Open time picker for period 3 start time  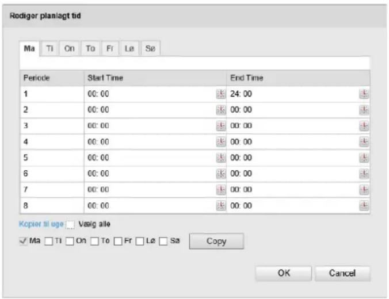coord(220,126)
